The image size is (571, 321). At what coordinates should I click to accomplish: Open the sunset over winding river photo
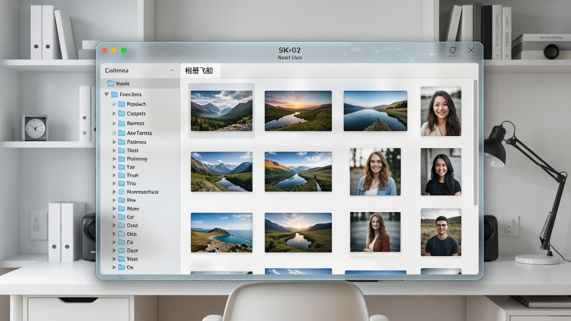(298, 111)
